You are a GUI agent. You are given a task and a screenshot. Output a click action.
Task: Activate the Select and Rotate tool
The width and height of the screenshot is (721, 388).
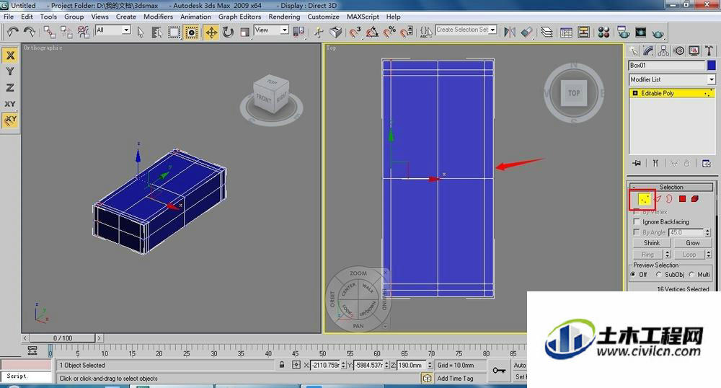point(228,32)
